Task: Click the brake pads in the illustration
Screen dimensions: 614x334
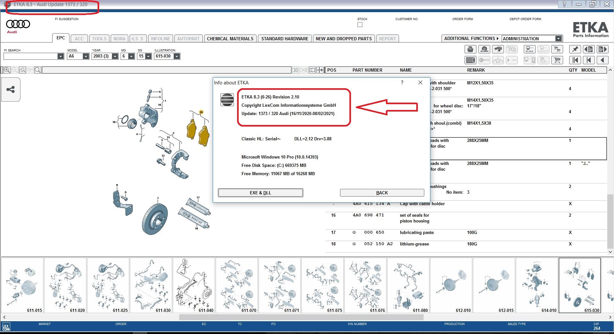Action: 198,133
